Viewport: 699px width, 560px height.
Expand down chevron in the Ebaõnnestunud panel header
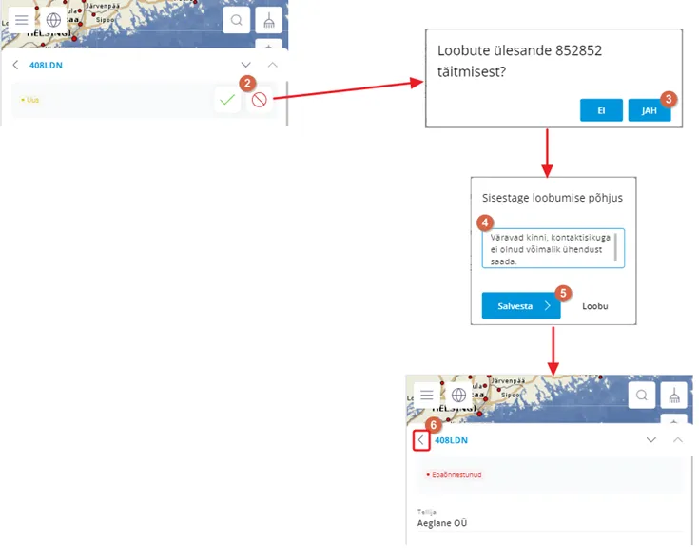(x=651, y=440)
